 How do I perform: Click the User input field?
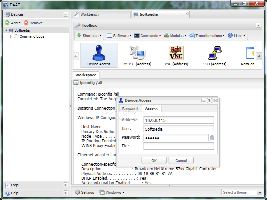(x=179, y=129)
